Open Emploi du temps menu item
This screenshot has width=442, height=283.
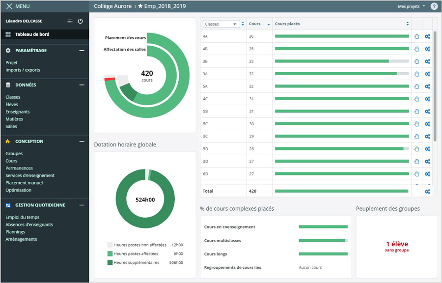pyautogui.click(x=22, y=217)
